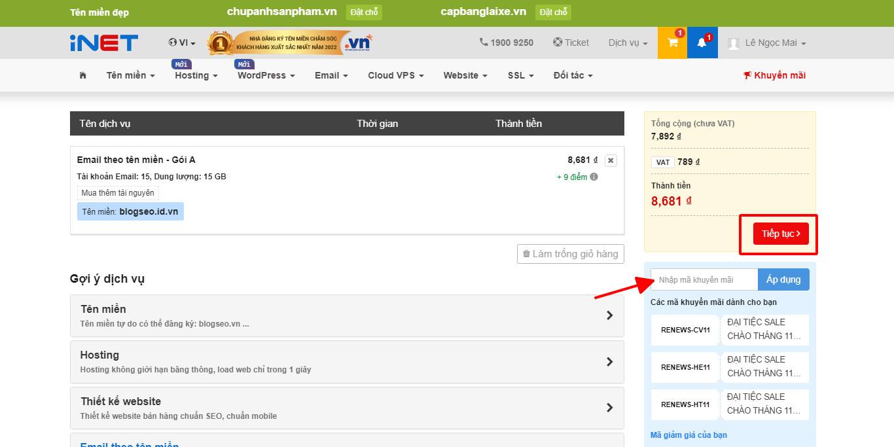
Task: Open the Khuyến mãi promotions link
Action: [775, 75]
